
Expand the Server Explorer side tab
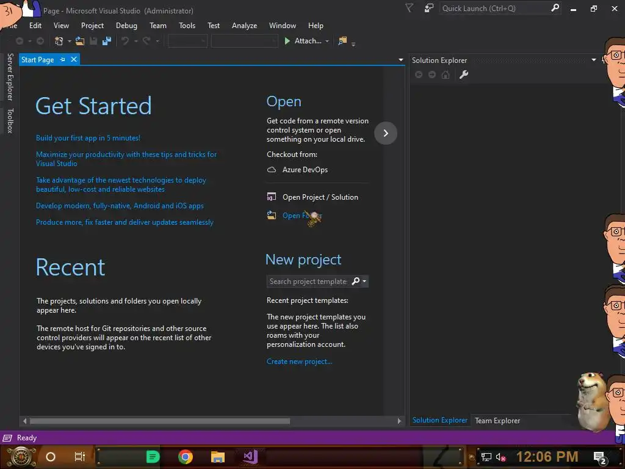(10, 77)
